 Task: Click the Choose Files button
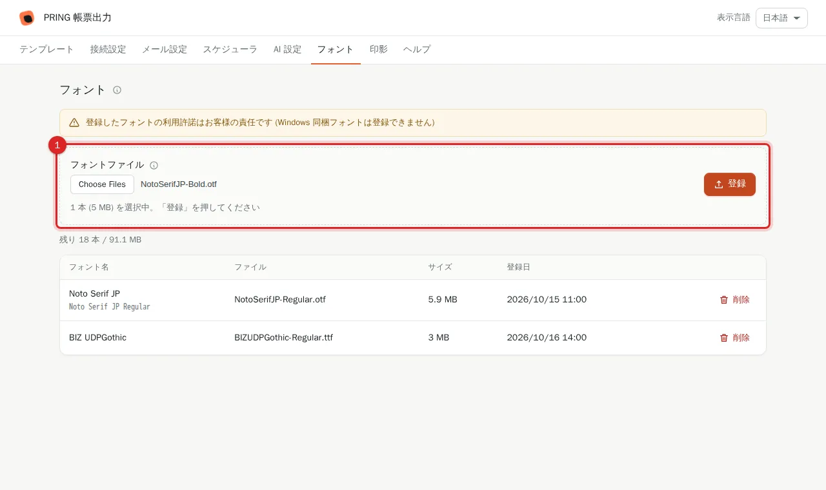pyautogui.click(x=102, y=184)
